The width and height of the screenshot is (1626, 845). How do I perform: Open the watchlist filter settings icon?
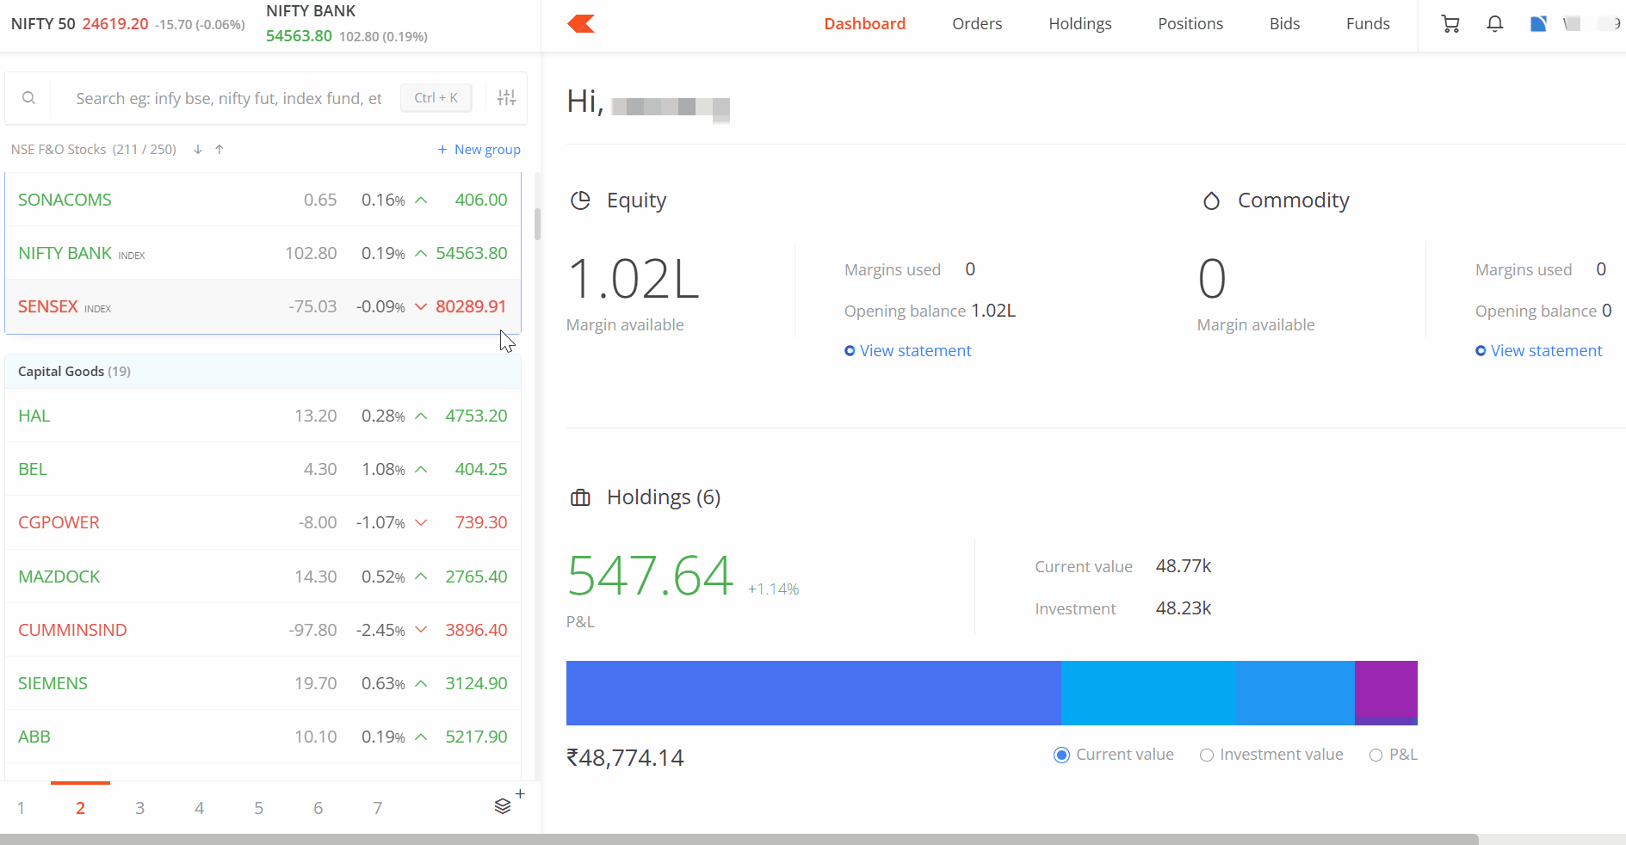[x=506, y=98]
